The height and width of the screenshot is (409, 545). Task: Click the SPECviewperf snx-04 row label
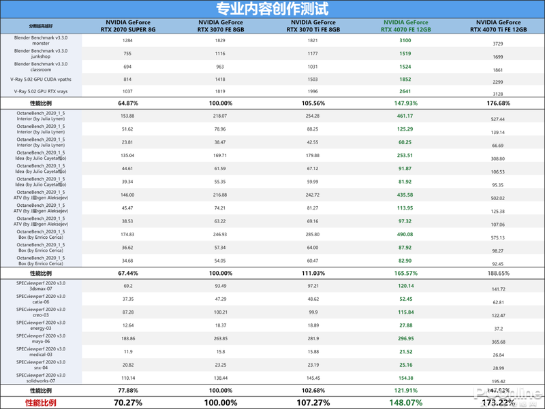point(41,365)
